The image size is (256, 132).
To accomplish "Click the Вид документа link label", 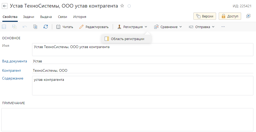I will [15, 61].
